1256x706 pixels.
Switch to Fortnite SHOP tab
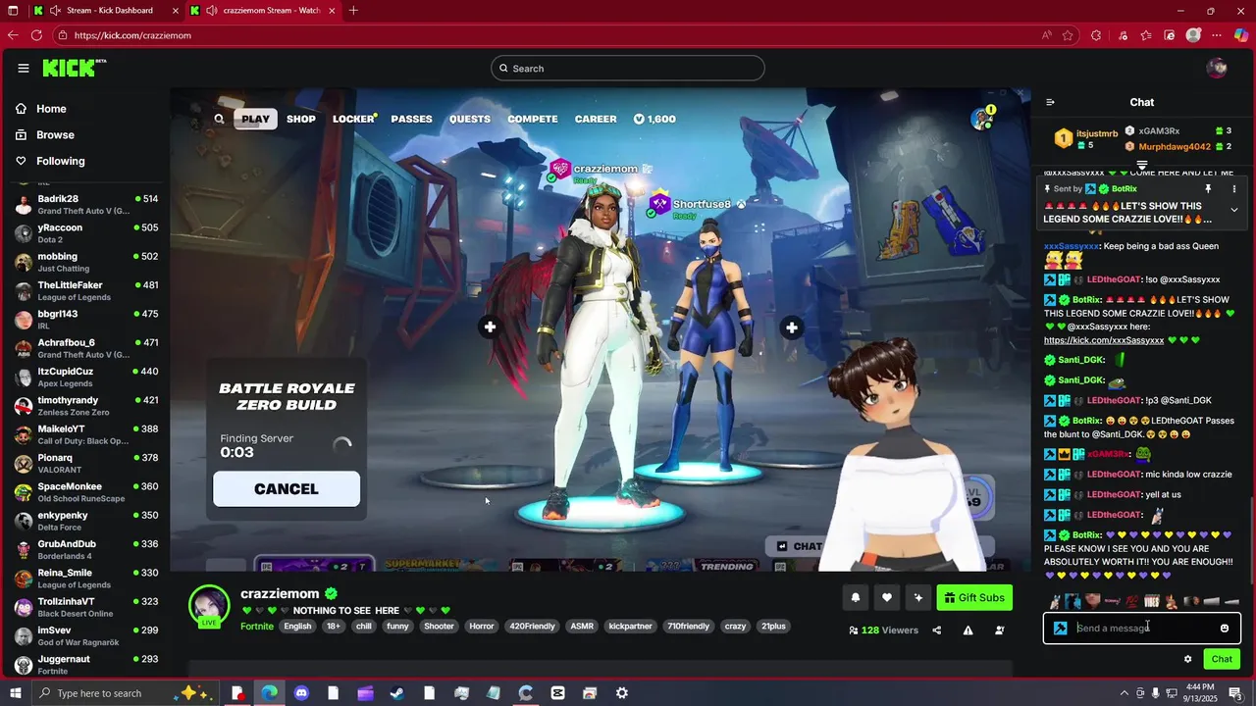301,119
